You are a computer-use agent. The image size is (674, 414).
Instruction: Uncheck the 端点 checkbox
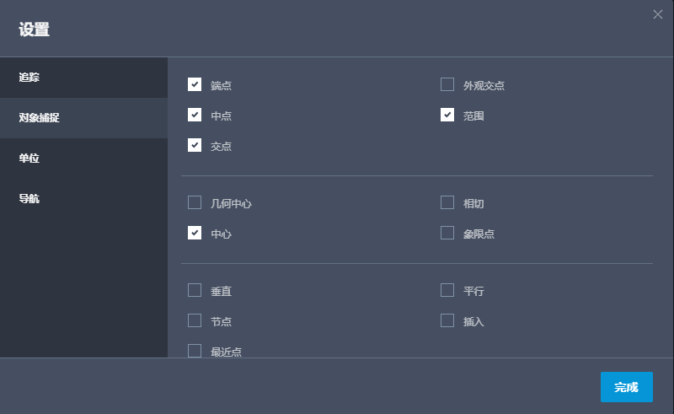pos(195,84)
